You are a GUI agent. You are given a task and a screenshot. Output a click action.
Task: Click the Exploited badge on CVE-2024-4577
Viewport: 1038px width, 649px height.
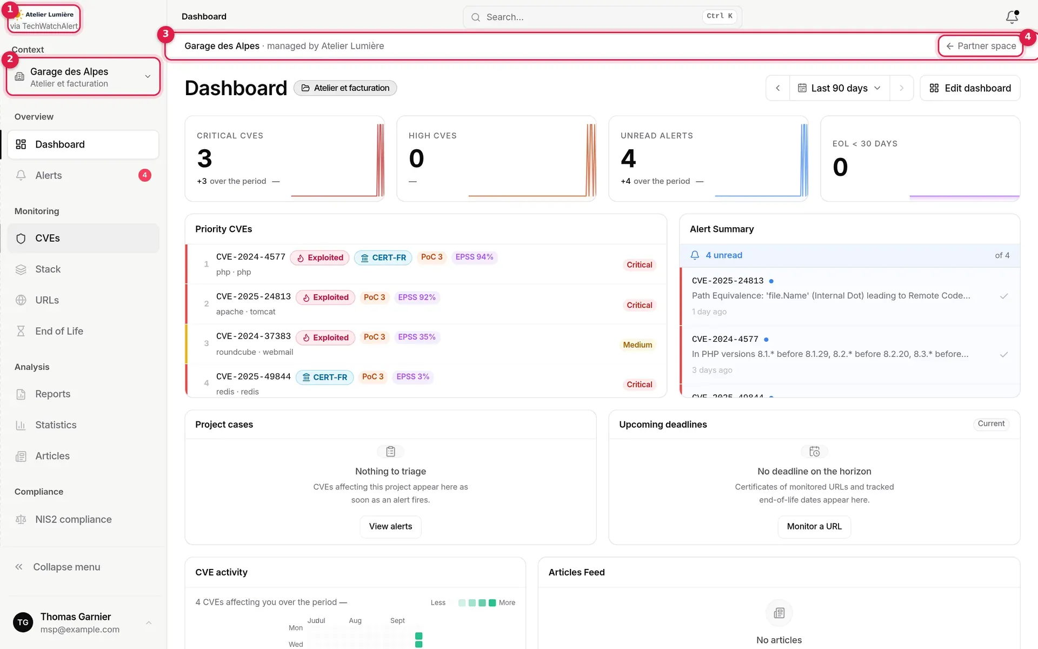coord(320,258)
